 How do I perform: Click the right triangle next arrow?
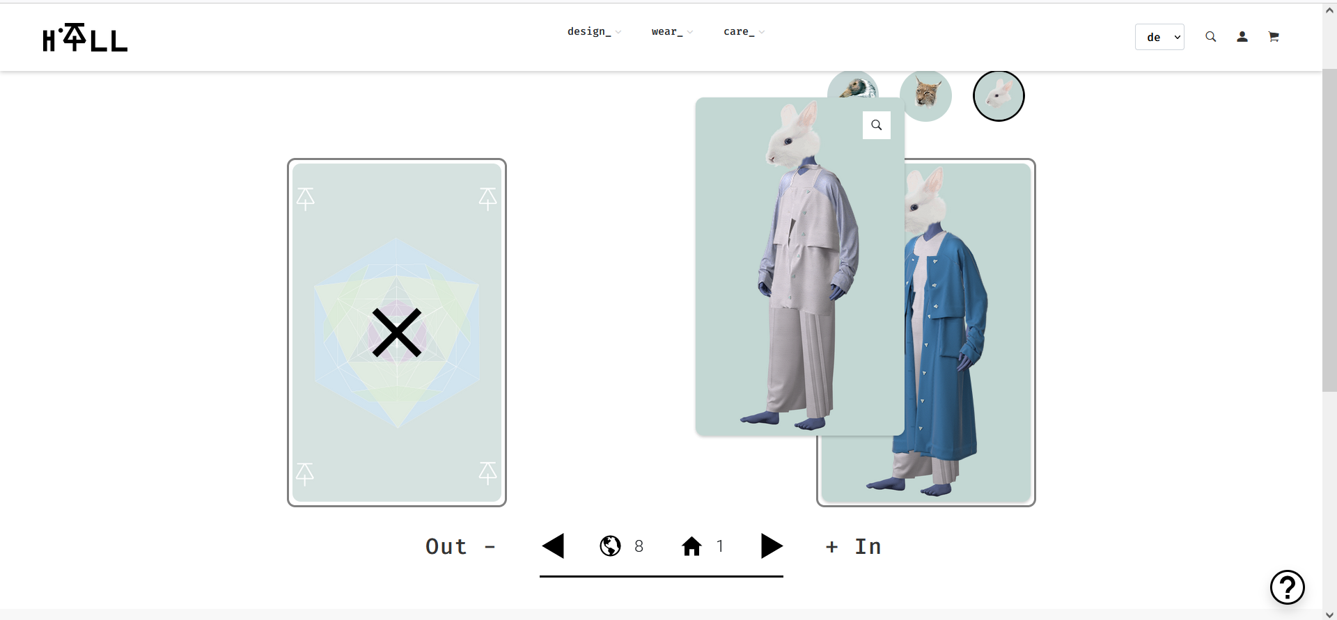point(772,546)
